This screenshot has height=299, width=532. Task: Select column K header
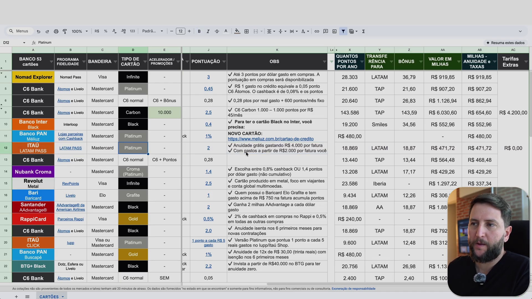(x=277, y=50)
